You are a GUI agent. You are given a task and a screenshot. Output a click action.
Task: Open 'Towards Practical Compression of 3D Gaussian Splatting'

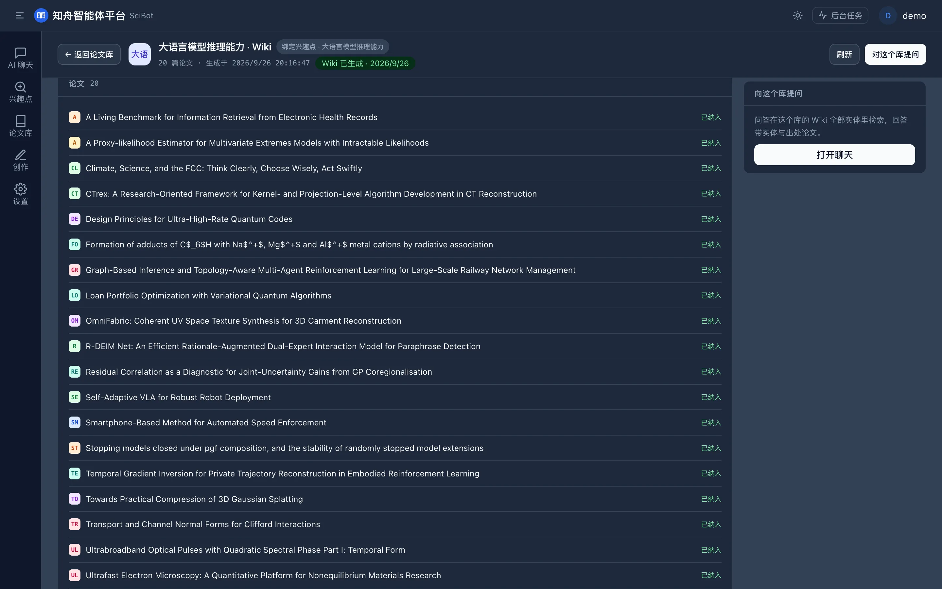pyautogui.click(x=395, y=499)
